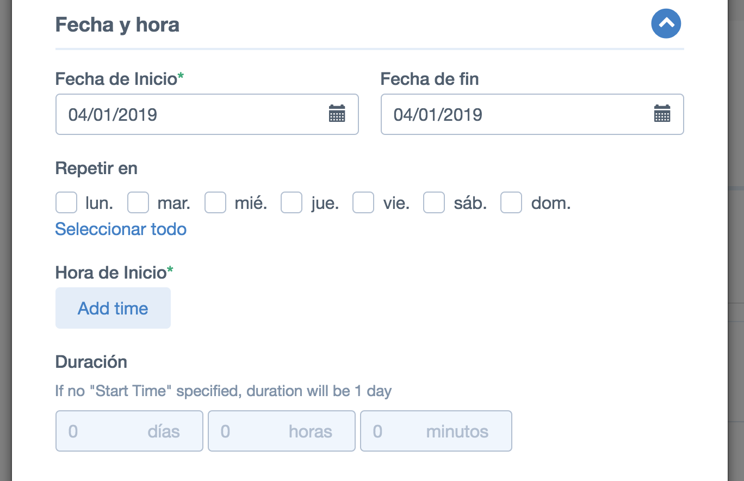
Task: Enable the sáb. repeat checkbox
Action: tap(434, 202)
